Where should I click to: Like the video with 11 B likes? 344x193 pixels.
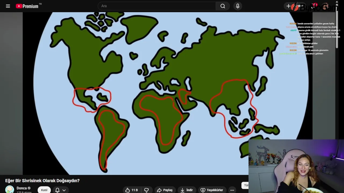132,190
